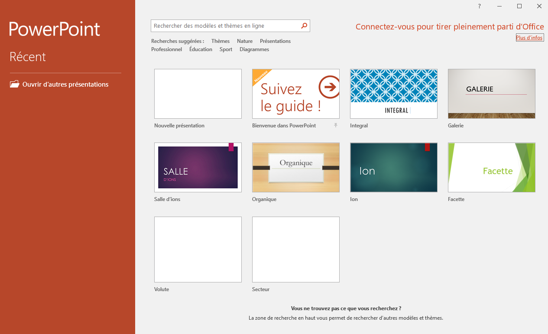The width and height of the screenshot is (548, 334).
Task: Click the Connectez-vous sign-in message
Action: (450, 27)
